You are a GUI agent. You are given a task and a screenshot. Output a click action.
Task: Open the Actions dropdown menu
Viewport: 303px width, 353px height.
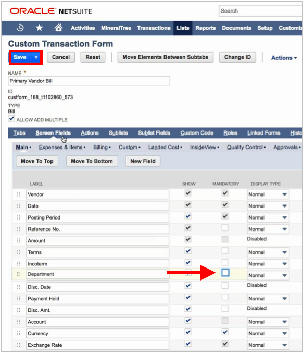click(284, 58)
